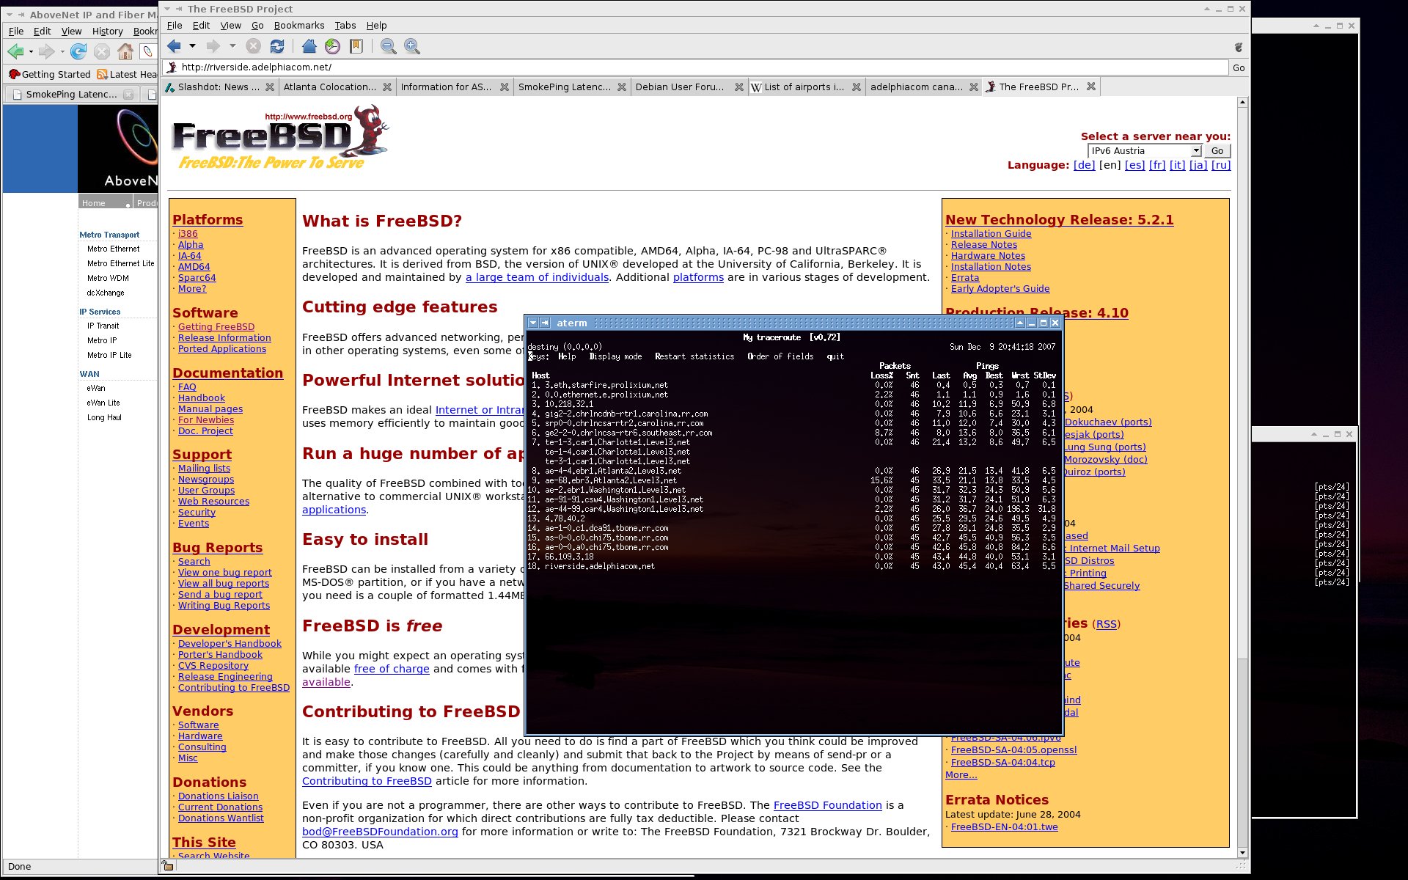Viewport: 1408px width, 880px height.
Task: Click the GNOME foot throbber icon
Action: click(x=1239, y=47)
